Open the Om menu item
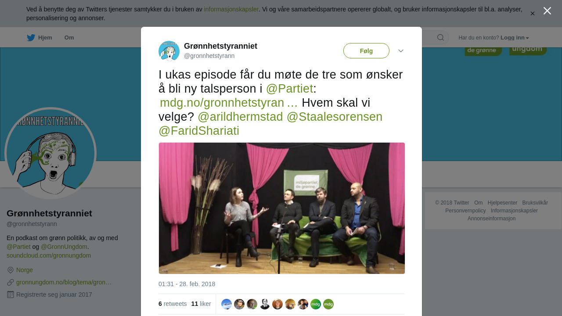This screenshot has height=316, width=562. pos(69,38)
